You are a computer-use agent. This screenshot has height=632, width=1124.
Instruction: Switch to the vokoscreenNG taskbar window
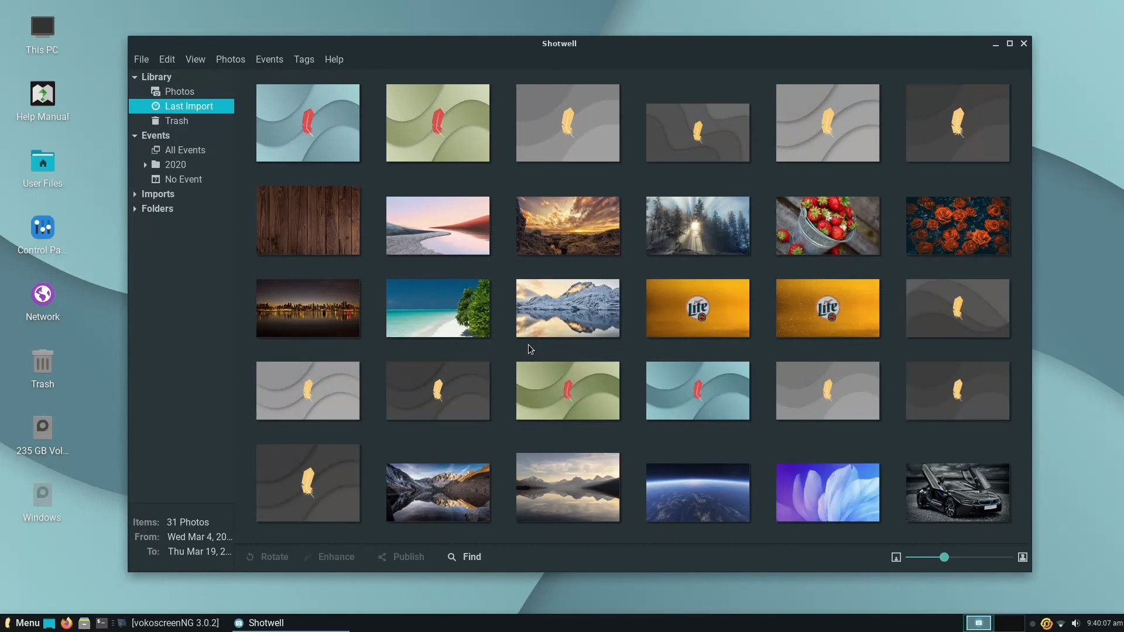click(x=169, y=623)
